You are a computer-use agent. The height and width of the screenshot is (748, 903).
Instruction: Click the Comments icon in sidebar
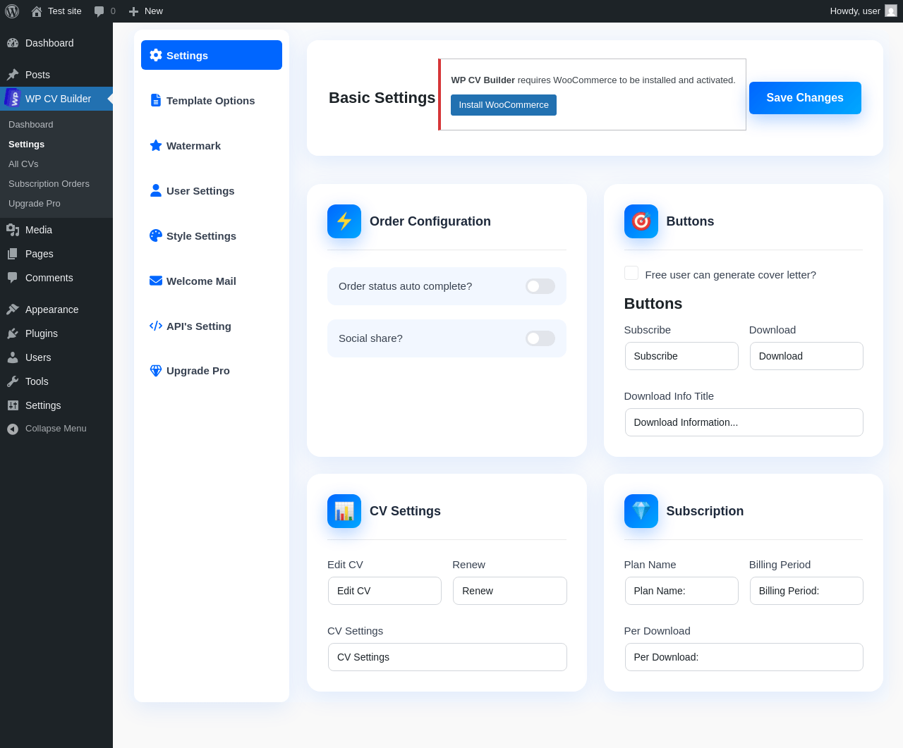point(13,278)
